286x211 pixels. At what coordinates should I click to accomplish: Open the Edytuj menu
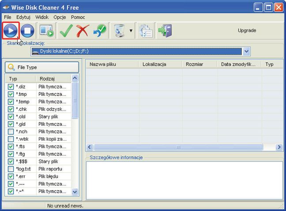23,17
